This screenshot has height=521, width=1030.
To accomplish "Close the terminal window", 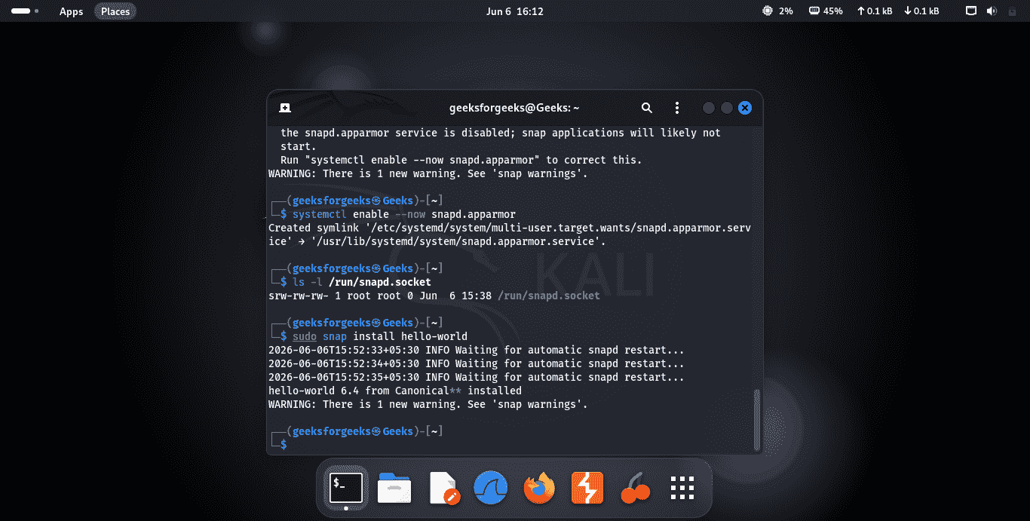I will [745, 108].
